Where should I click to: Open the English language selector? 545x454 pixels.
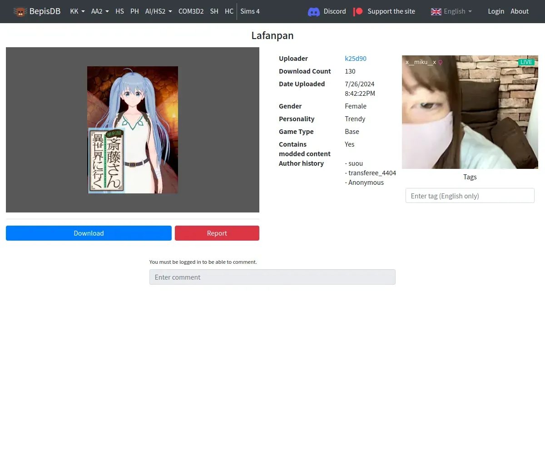451,11
